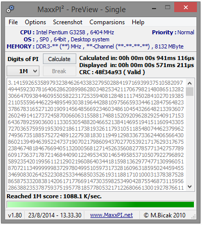Minimize the MaxxPI window
The height and width of the screenshot is (225, 202).
tap(154, 8)
